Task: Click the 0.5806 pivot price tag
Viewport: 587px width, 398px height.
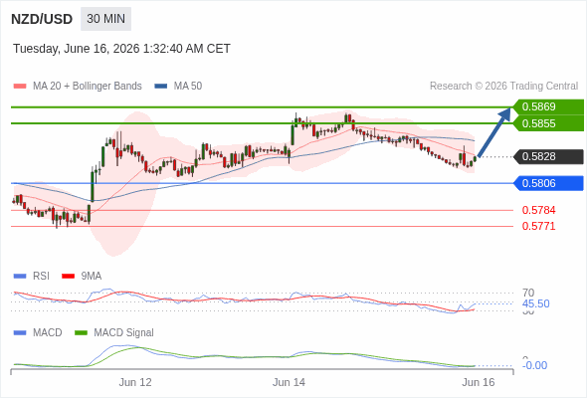Action: [x=548, y=183]
